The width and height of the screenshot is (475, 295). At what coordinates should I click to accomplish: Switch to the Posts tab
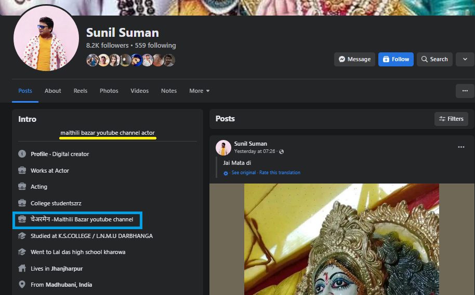(x=25, y=91)
